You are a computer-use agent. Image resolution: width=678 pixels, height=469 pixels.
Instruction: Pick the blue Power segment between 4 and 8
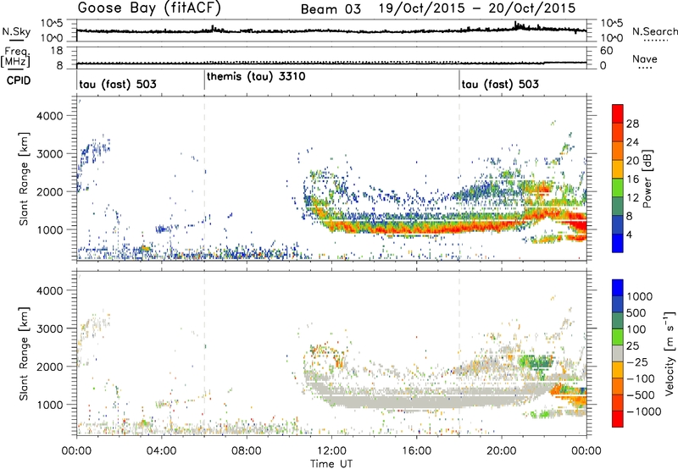618,225
